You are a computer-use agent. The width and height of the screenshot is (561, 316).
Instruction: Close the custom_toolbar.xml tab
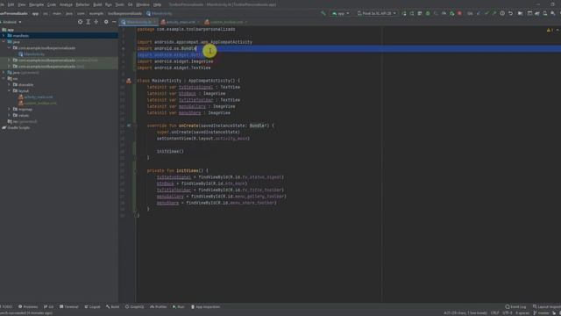246,22
